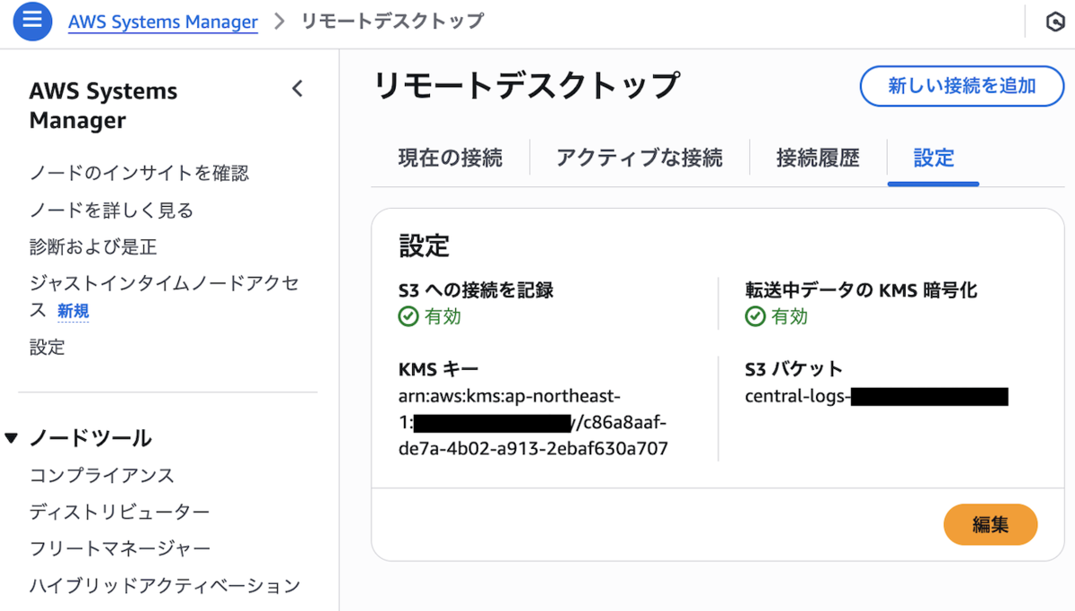
Task: Click the central-logs S3 bucket value
Action: click(x=877, y=396)
